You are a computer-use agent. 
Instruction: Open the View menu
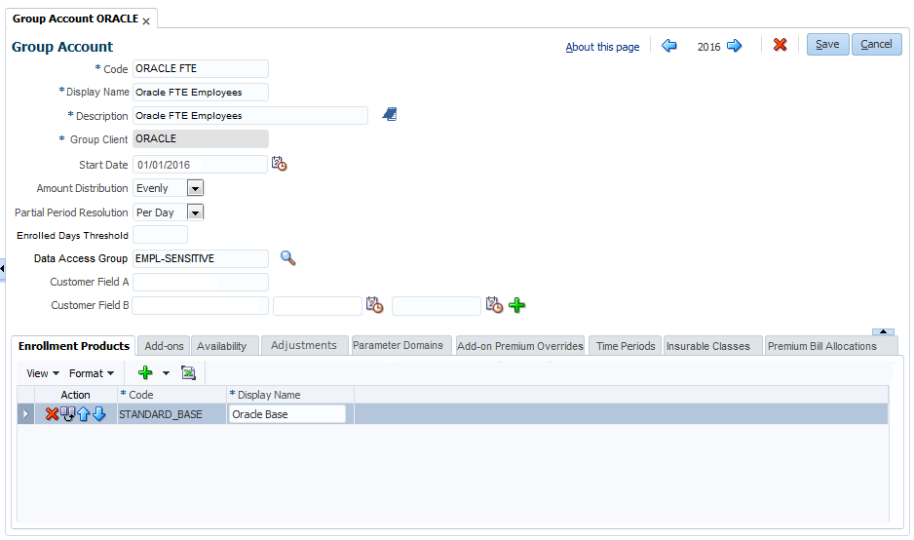[43, 373]
